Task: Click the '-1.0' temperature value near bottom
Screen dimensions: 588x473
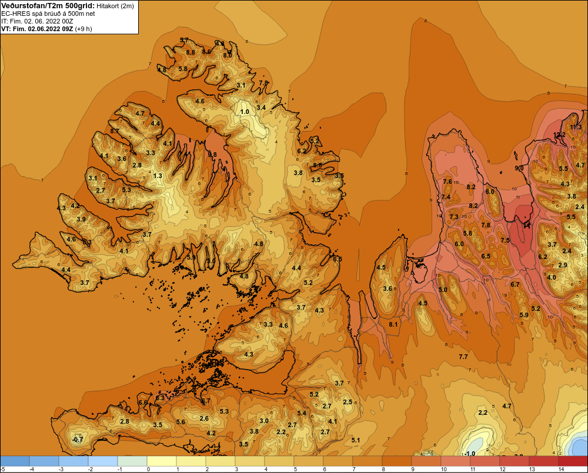Action: [469, 454]
